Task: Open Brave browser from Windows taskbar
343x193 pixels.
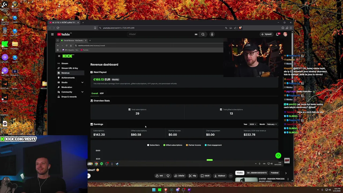Action: (x=166, y=190)
